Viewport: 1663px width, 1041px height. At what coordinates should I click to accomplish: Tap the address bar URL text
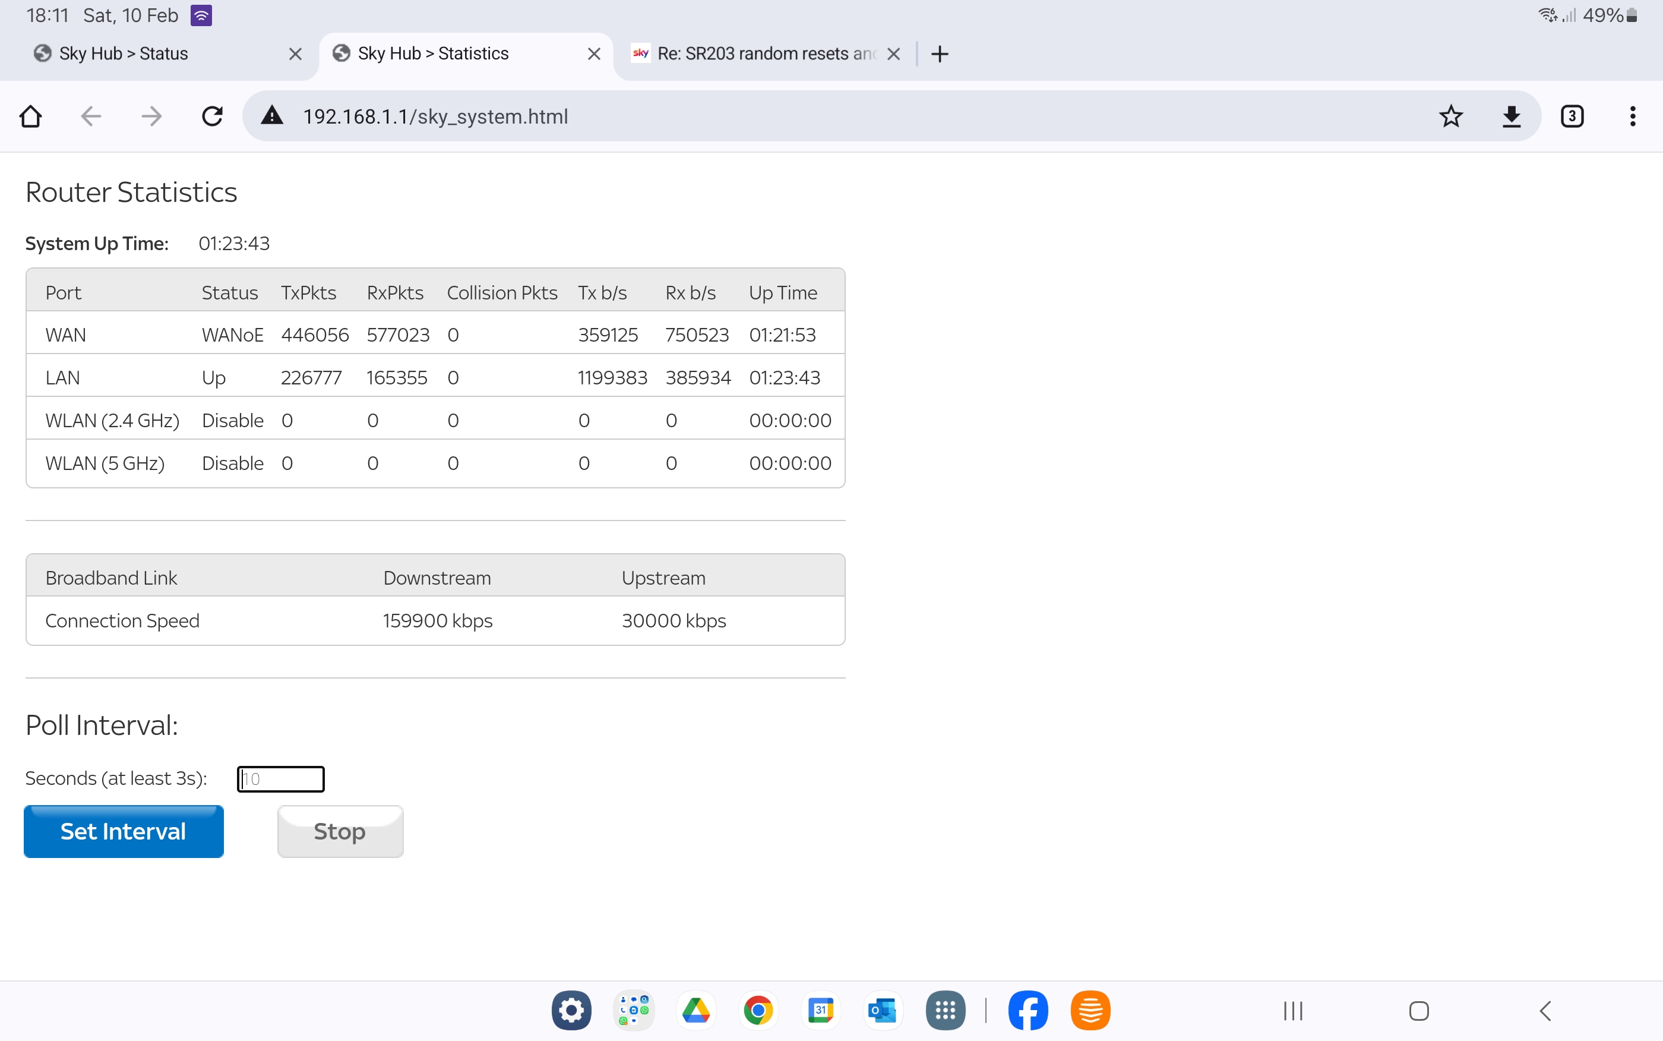(x=435, y=116)
